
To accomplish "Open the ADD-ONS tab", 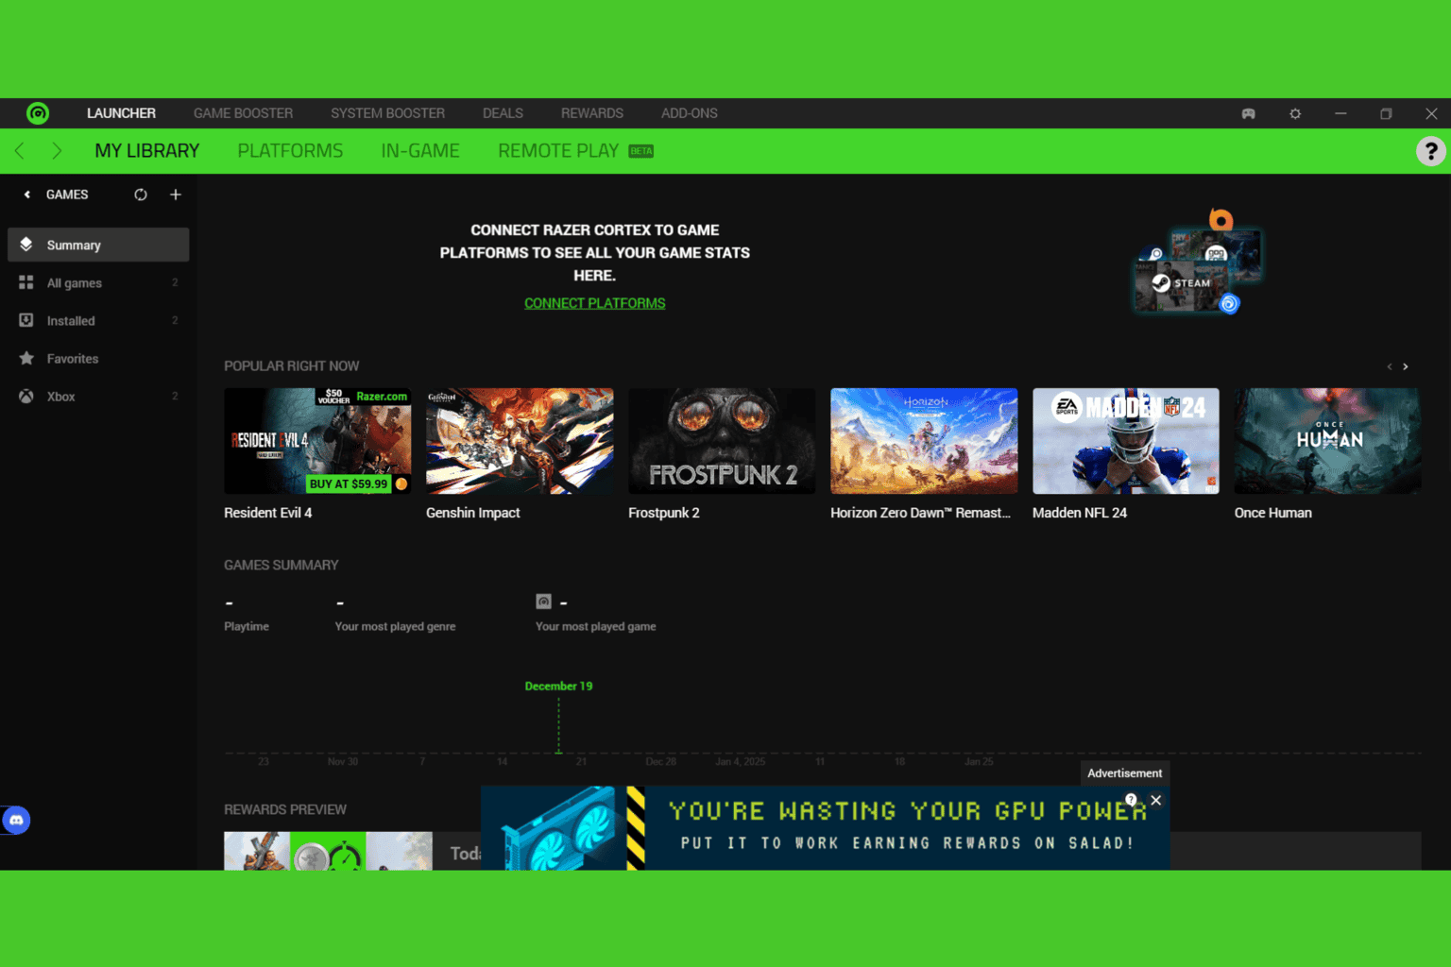I will 690,113.
